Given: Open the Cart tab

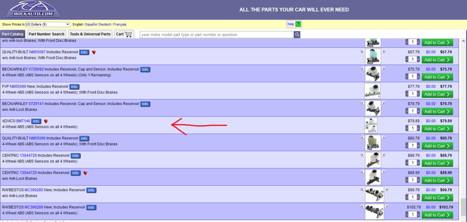Looking at the screenshot, I should coord(124,34).
